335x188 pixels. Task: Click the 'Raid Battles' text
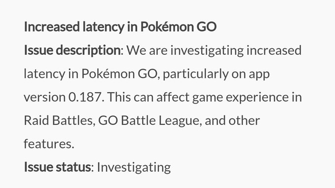[x=59, y=120]
